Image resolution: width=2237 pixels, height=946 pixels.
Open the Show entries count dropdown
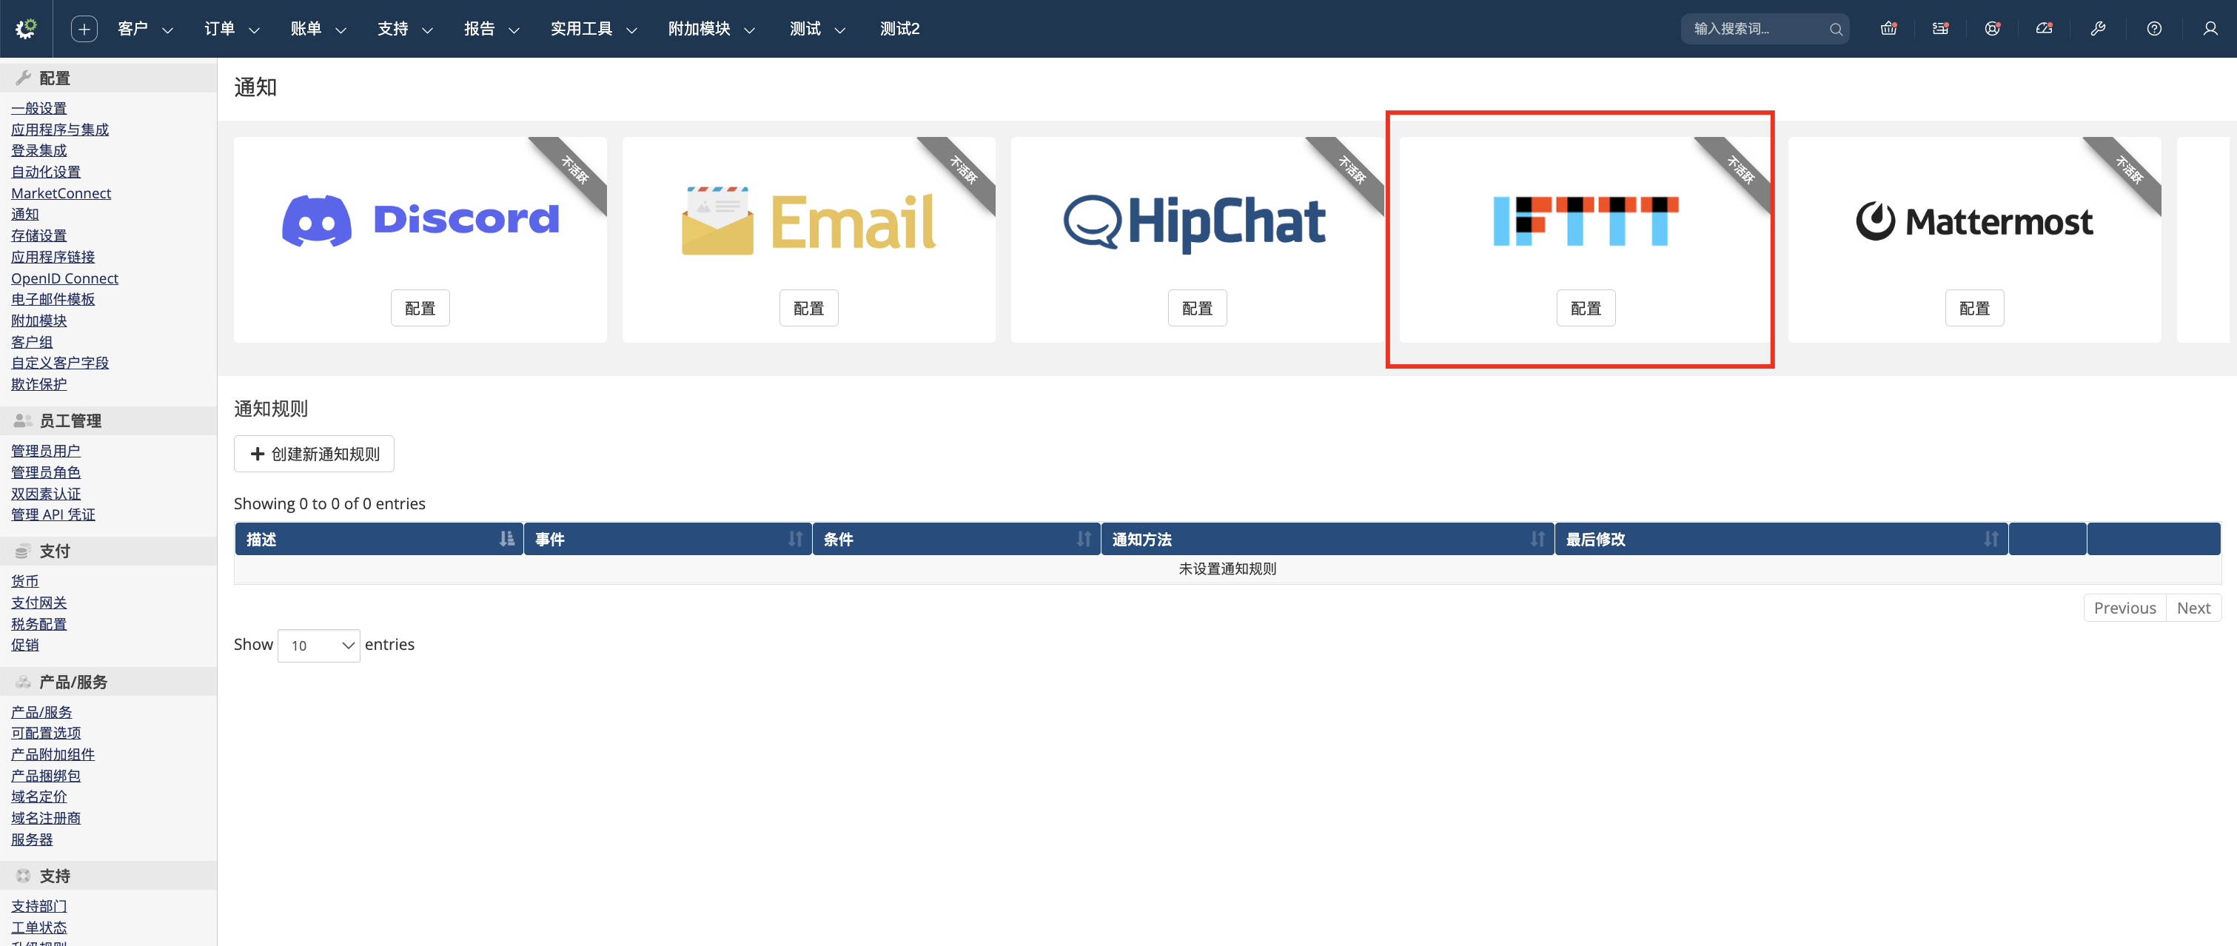[x=319, y=645]
